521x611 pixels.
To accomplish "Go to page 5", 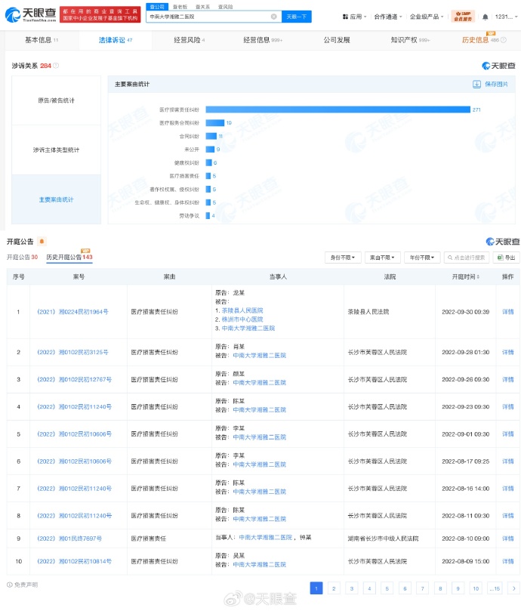I will (387, 588).
